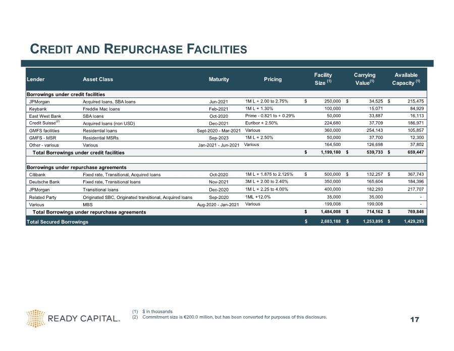The height and width of the screenshot is (351, 454).
Task: Select the Maturity column header
Action: [219, 79]
